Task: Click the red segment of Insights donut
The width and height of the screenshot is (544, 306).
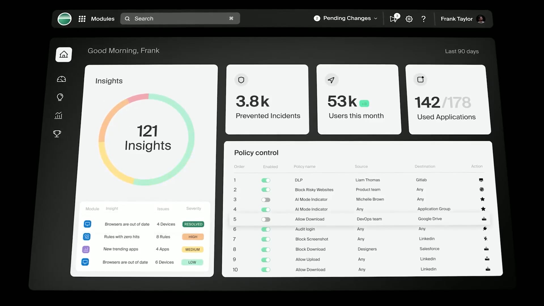Action: pos(138,98)
